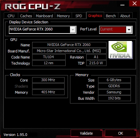This screenshot has height=138, width=140.
Task: Open the Bench tab
Action: click(111, 16)
